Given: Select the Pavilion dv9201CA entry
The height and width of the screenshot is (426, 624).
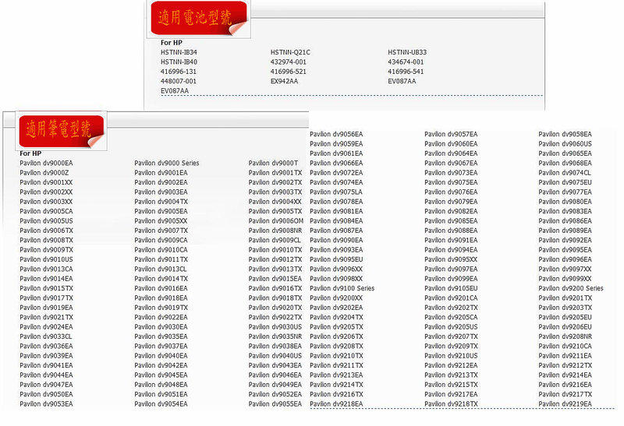Looking at the screenshot, I should (451, 298).
